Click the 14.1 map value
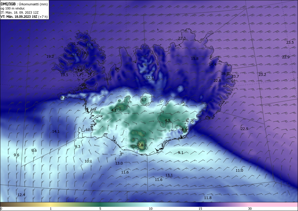298x211 pixels. point(56,132)
